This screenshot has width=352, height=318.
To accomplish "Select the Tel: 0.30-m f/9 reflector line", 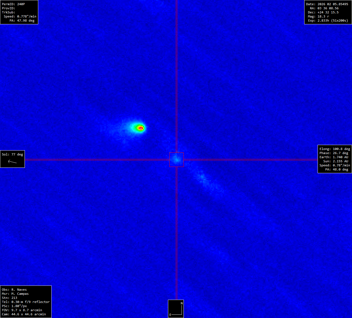I will (26, 302).
